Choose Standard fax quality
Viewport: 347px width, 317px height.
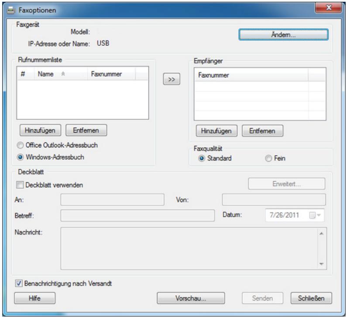[202, 158]
